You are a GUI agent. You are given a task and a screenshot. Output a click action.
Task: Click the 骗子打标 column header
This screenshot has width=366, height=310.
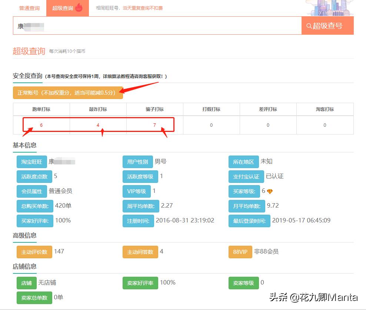coord(154,109)
